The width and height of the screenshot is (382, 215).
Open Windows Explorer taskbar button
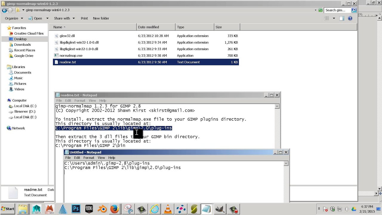(x=23, y=209)
